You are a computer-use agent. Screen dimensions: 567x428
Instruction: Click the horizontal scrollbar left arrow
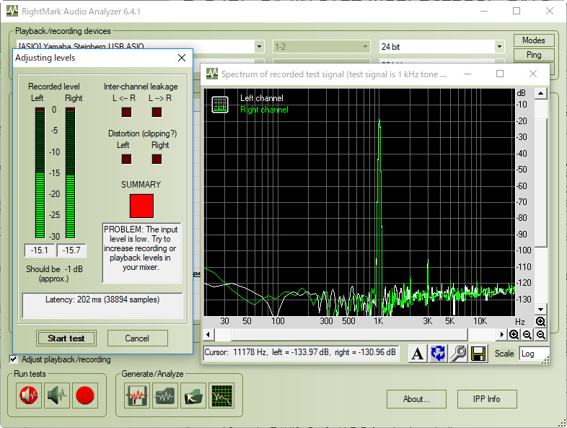click(x=208, y=334)
